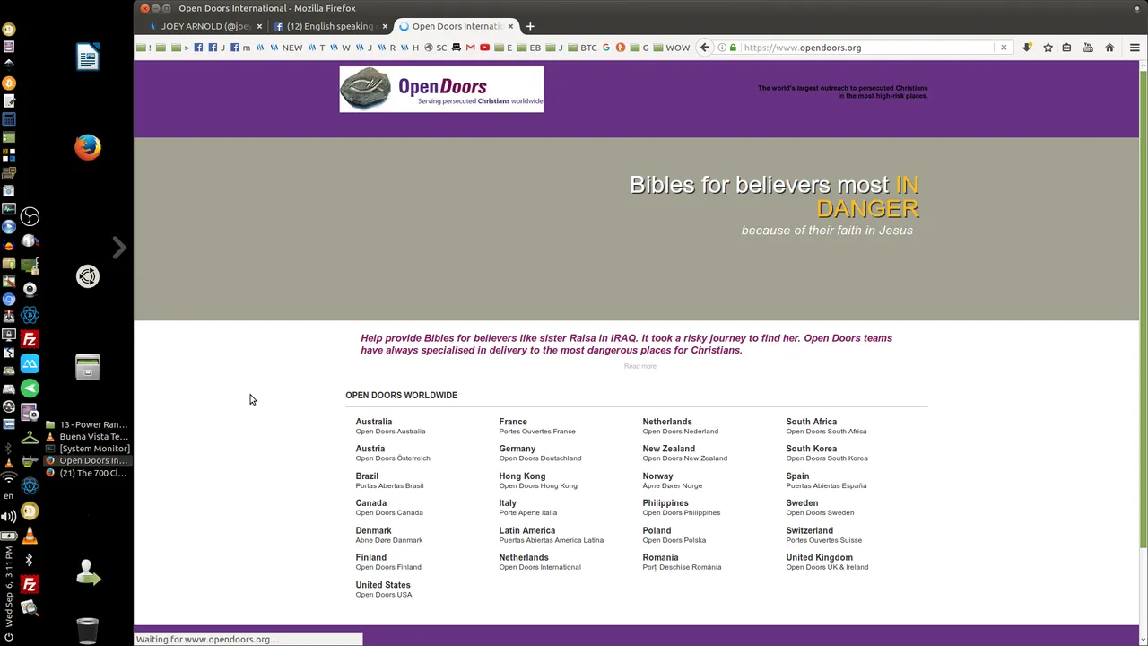This screenshot has height=646, width=1148.
Task: Click the 'OPEN DOORS WORLDWIDE' heading
Action: (401, 395)
